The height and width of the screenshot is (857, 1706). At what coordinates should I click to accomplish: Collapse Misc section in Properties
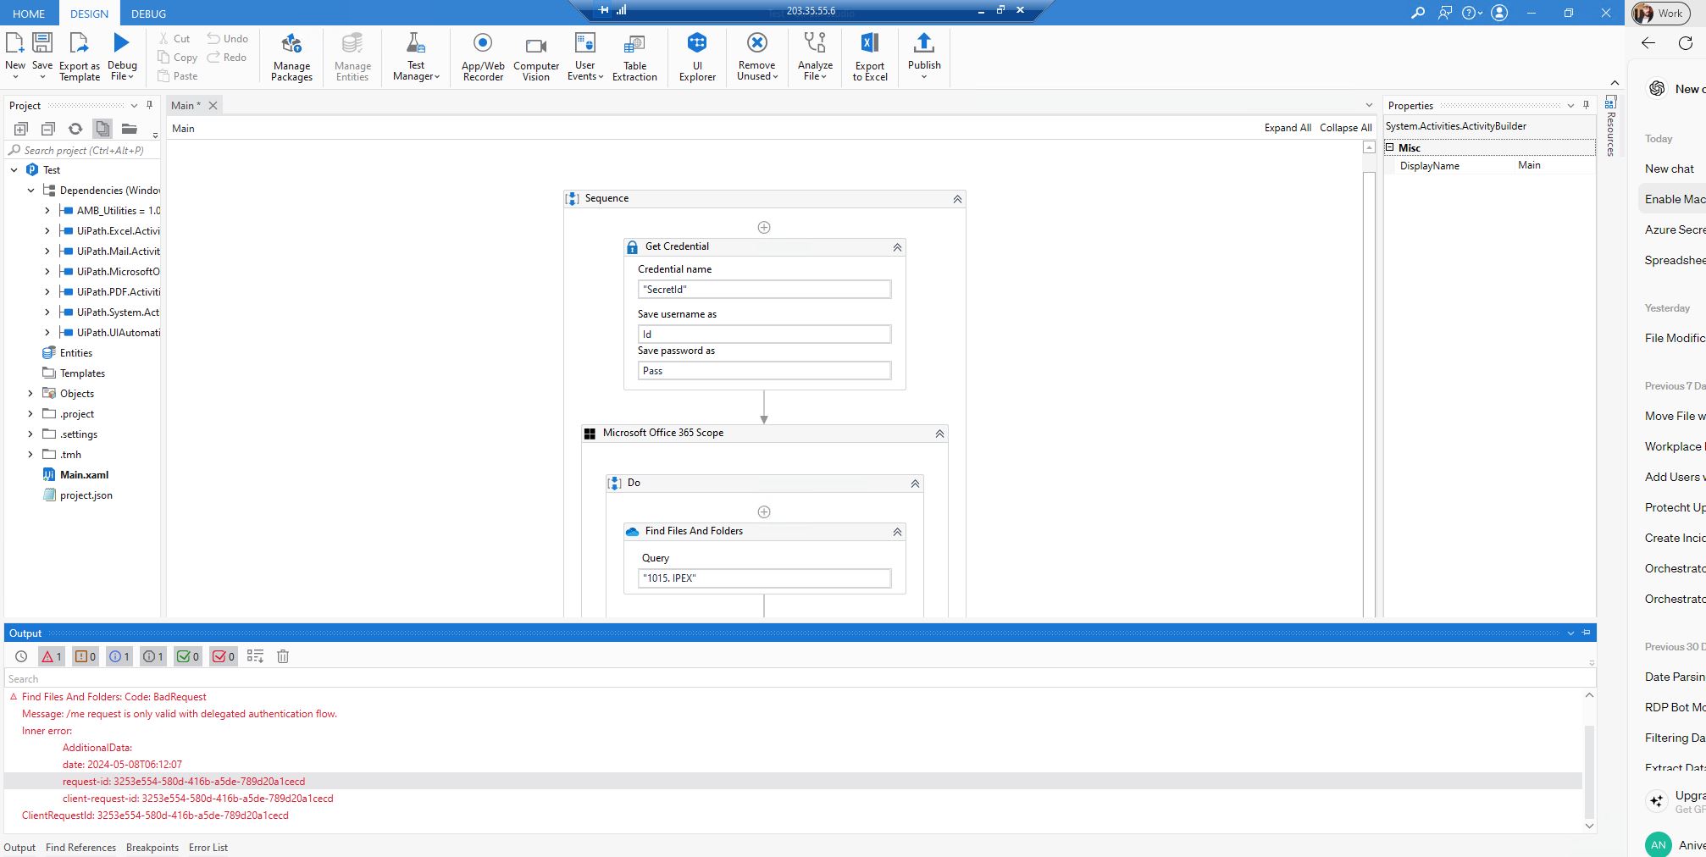pyautogui.click(x=1389, y=147)
